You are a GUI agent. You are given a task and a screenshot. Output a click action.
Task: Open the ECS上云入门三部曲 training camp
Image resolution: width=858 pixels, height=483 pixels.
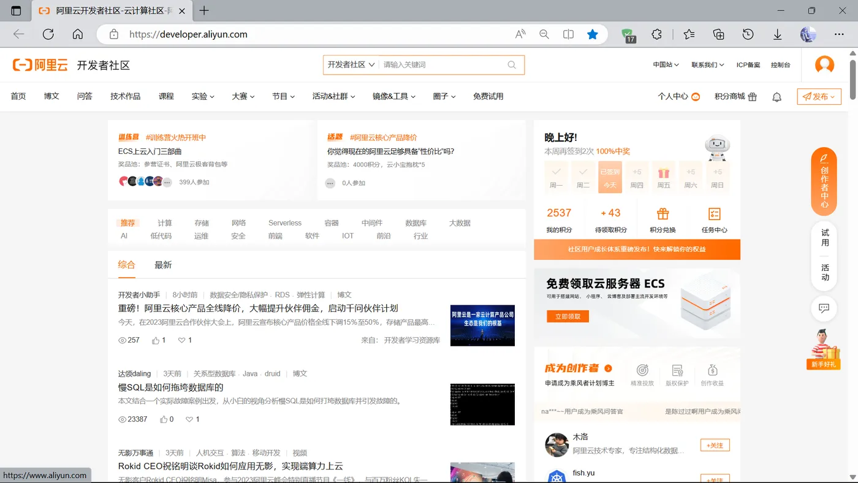coord(150,151)
